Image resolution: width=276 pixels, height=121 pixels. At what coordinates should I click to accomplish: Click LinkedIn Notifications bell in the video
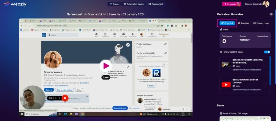click(x=133, y=35)
